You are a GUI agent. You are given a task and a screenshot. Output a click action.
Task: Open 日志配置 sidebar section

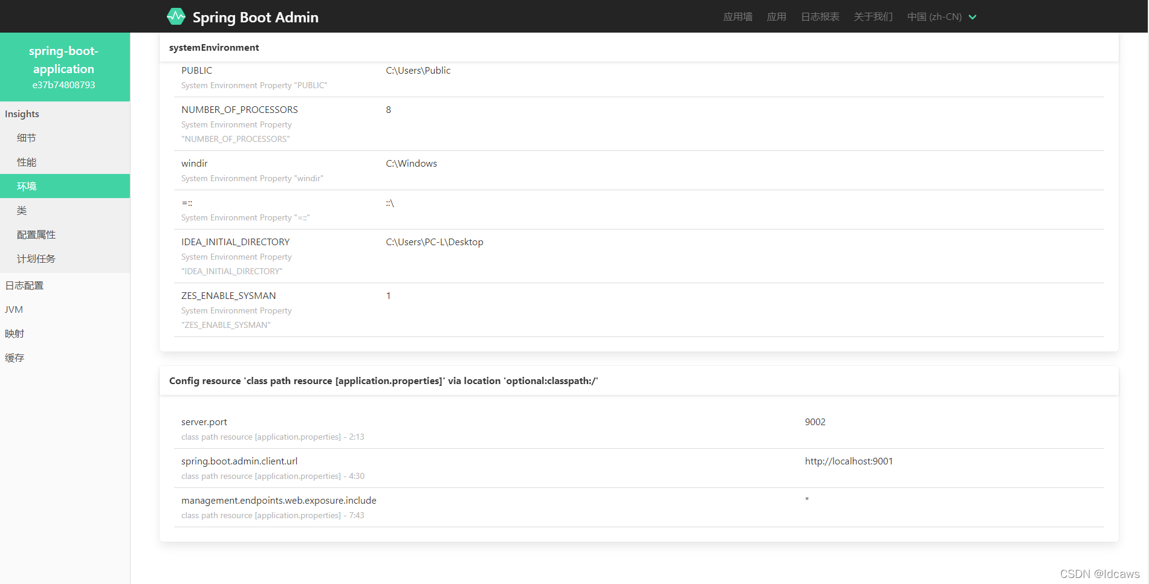tap(65, 285)
